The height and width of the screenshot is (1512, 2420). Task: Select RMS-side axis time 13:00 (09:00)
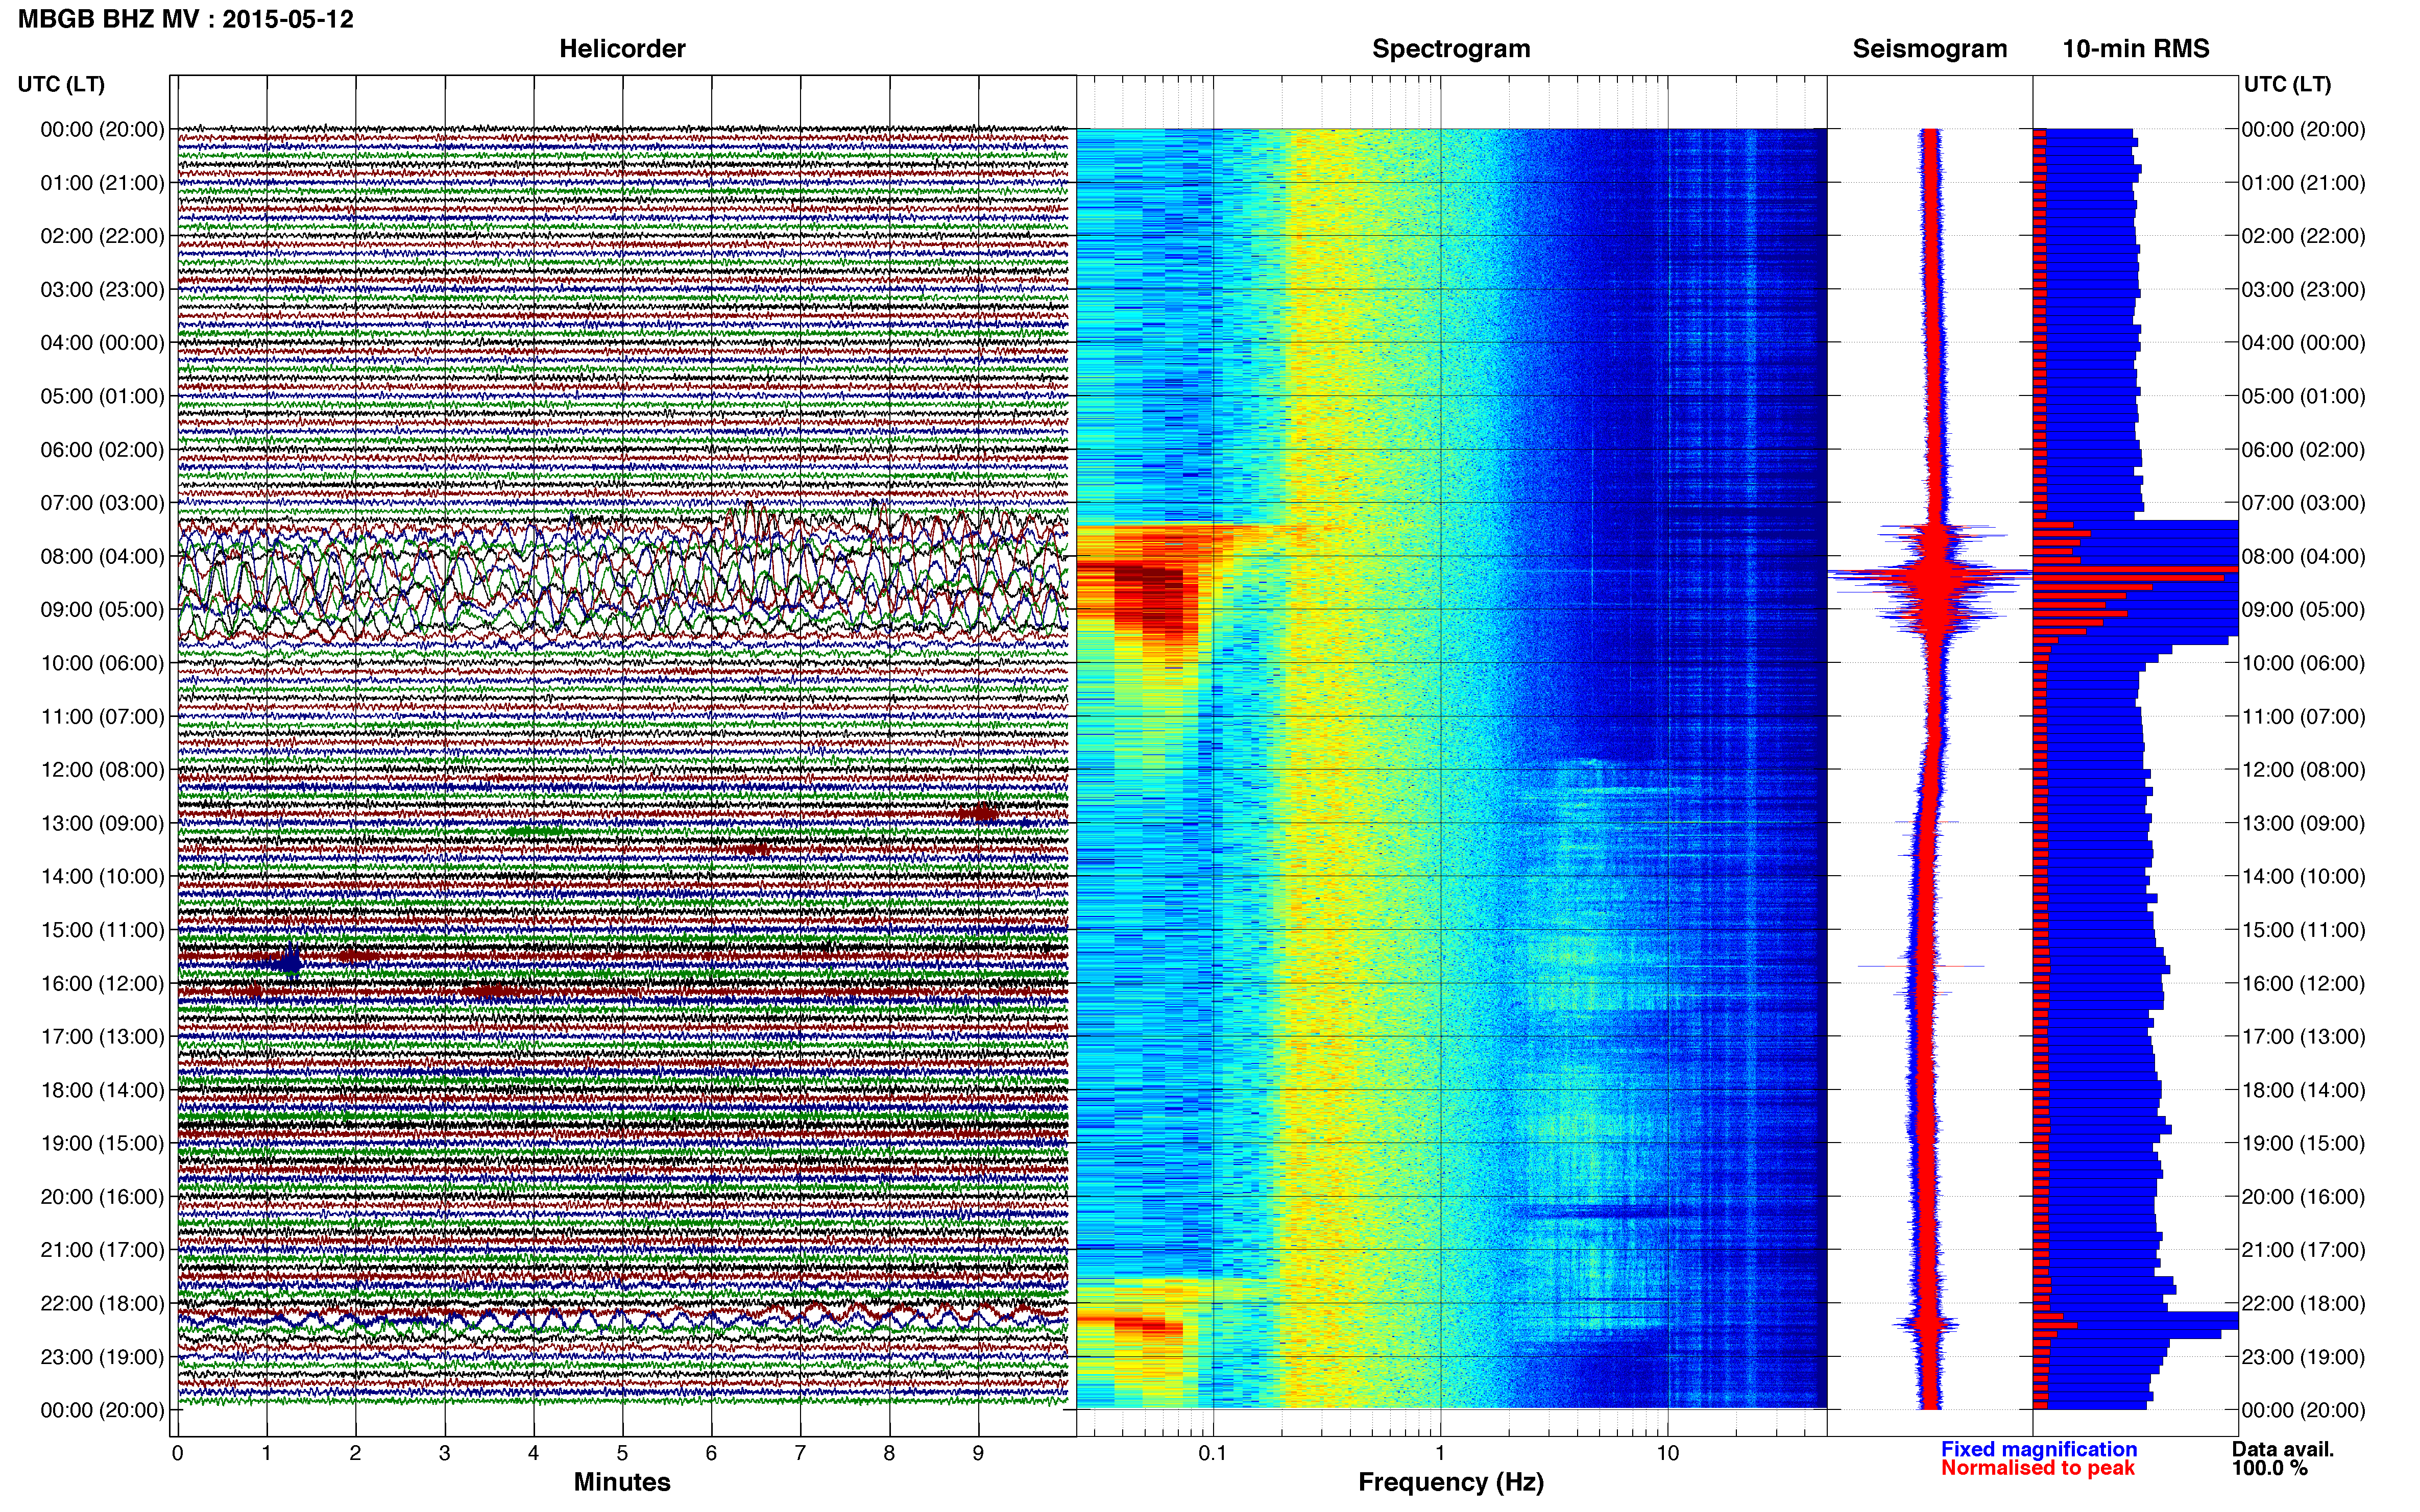pyautogui.click(x=2304, y=823)
